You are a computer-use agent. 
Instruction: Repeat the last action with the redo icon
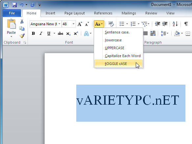click(x=32, y=5)
